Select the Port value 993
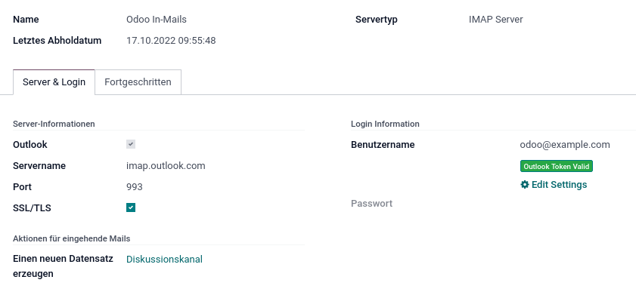This screenshot has width=636, height=292. tap(135, 187)
